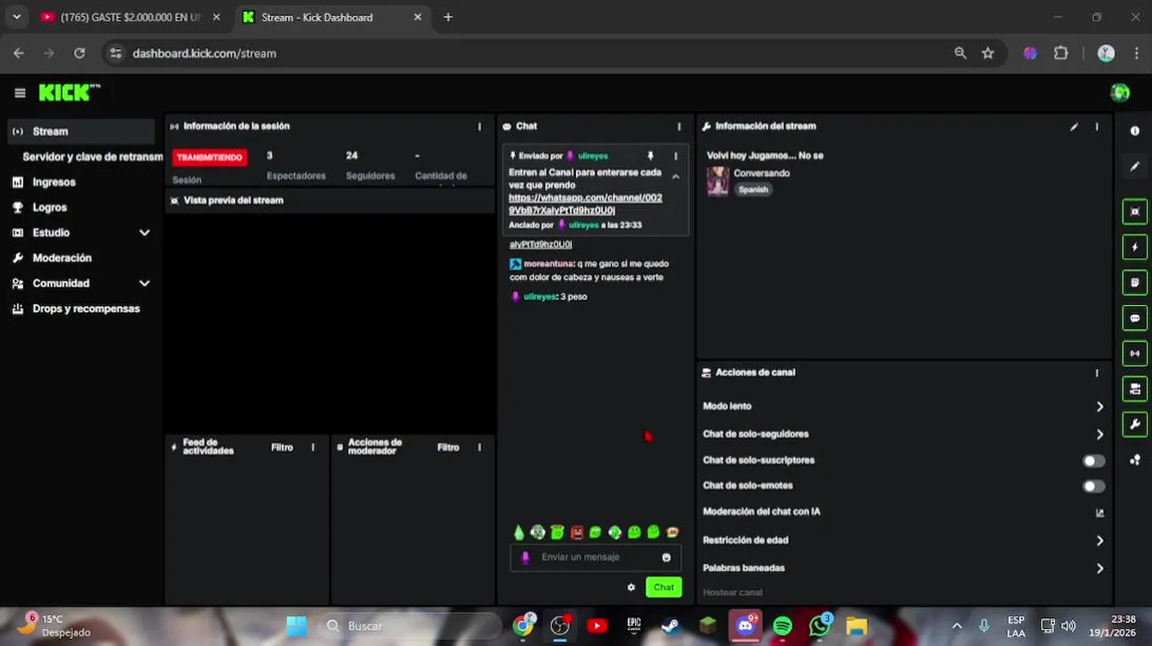
Task: Open chat settings gear icon
Action: click(x=631, y=588)
